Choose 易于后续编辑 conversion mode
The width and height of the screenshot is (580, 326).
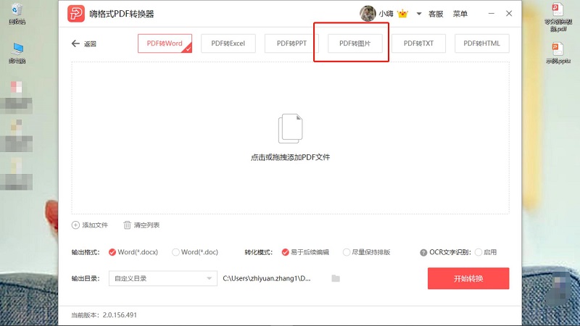tap(305, 252)
